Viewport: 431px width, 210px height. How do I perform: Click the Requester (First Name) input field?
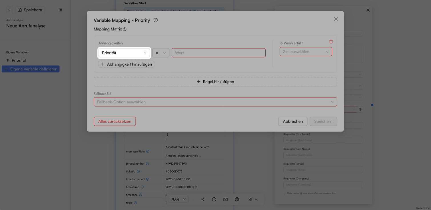tap(323, 140)
